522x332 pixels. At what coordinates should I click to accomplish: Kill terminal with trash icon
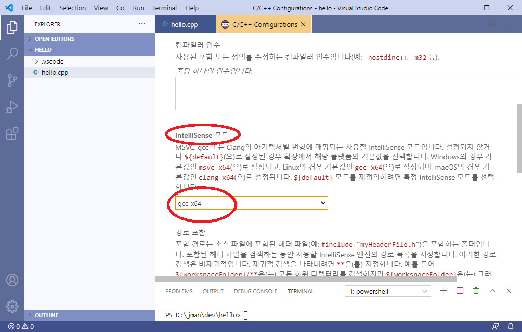(476, 291)
